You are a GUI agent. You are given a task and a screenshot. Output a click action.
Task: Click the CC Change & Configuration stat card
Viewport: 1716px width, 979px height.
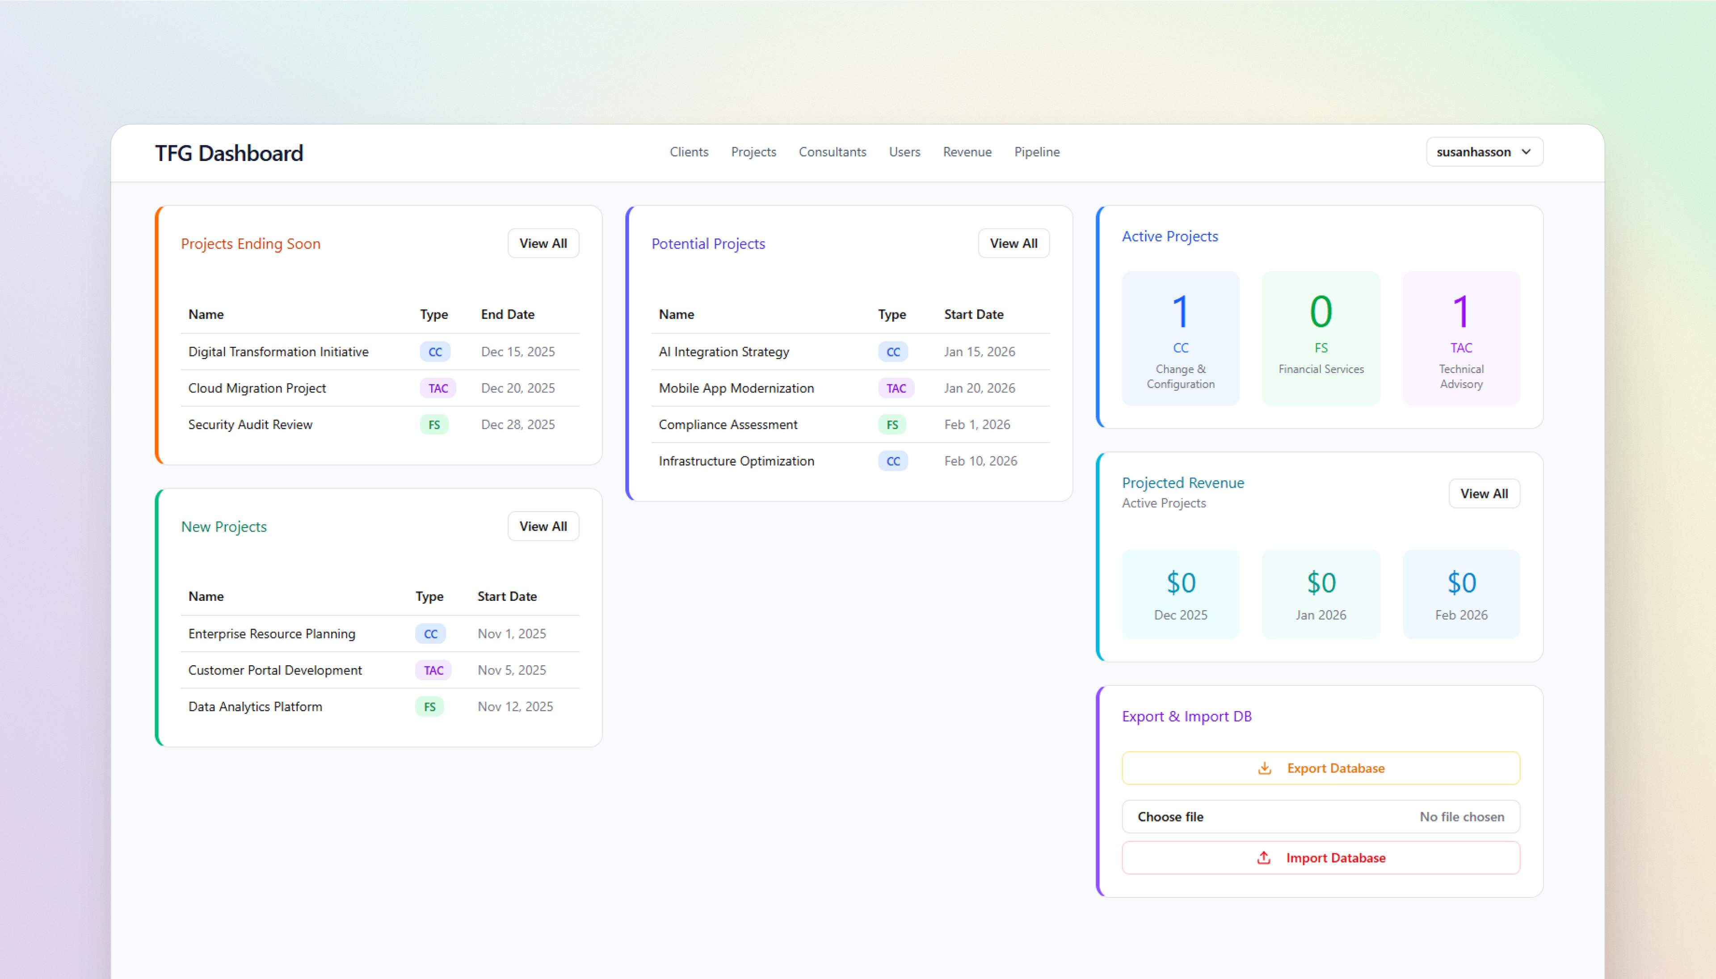pos(1180,338)
